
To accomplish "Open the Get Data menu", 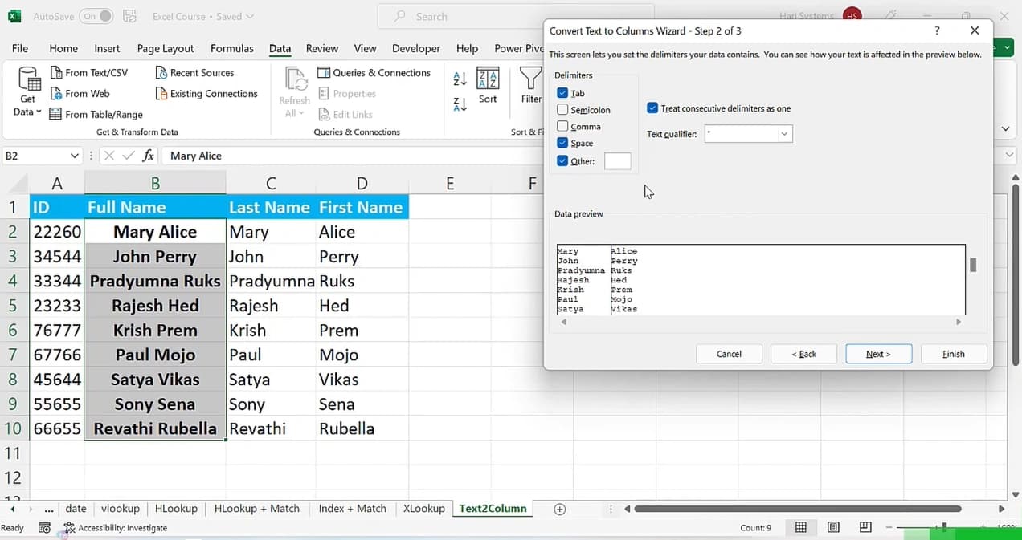I will [27, 92].
